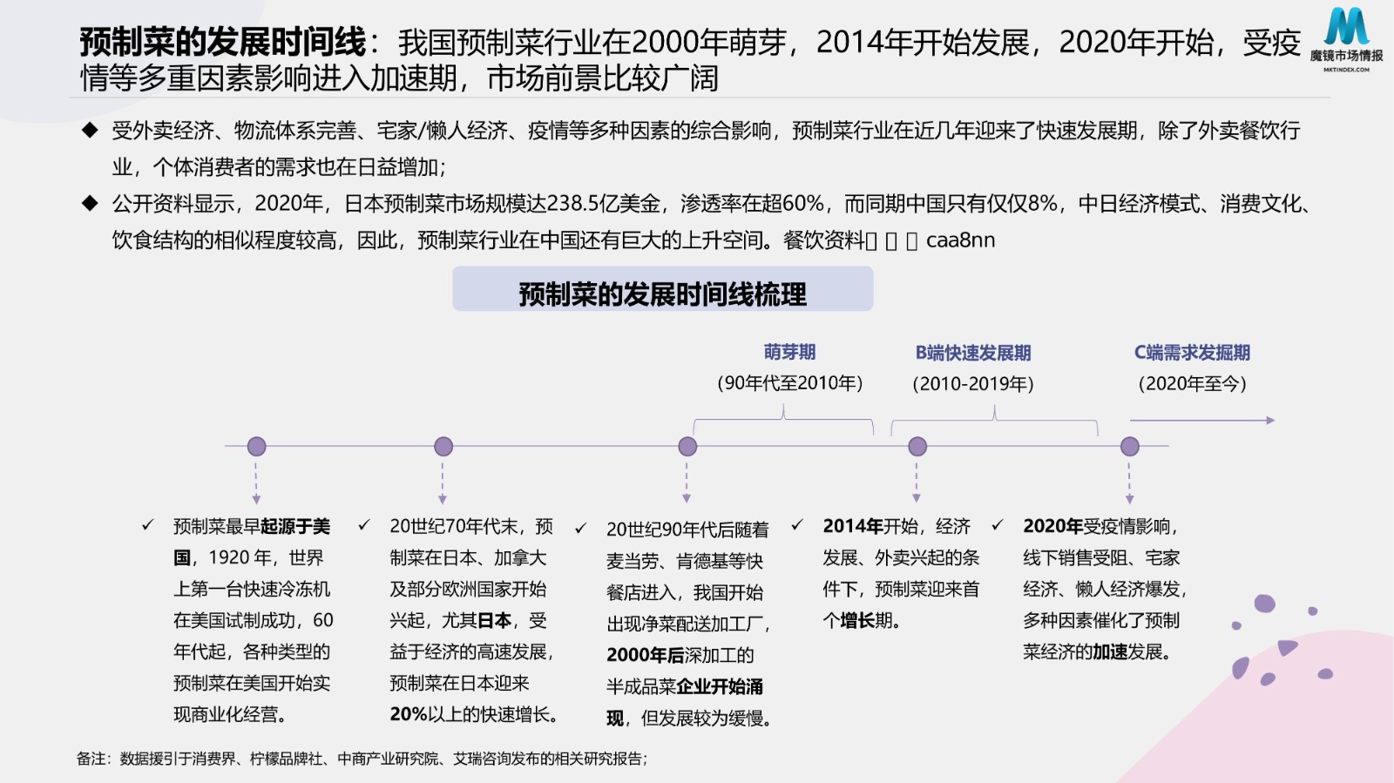Click the line 个增长期。

[862, 620]
